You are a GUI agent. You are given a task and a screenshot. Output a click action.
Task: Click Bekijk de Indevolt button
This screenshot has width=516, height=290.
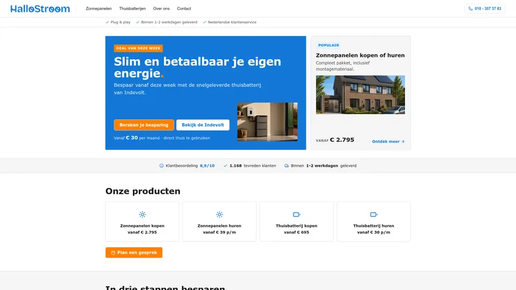click(x=203, y=125)
